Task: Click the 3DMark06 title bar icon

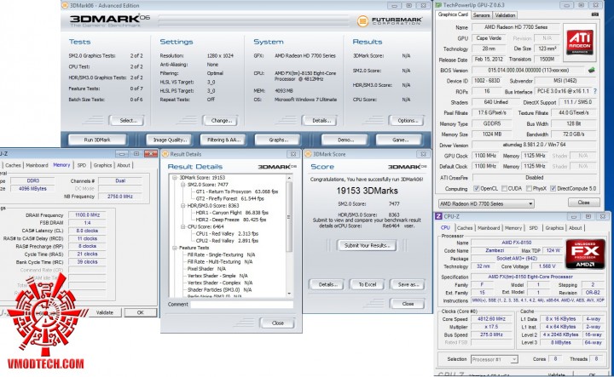Action: pos(65,5)
